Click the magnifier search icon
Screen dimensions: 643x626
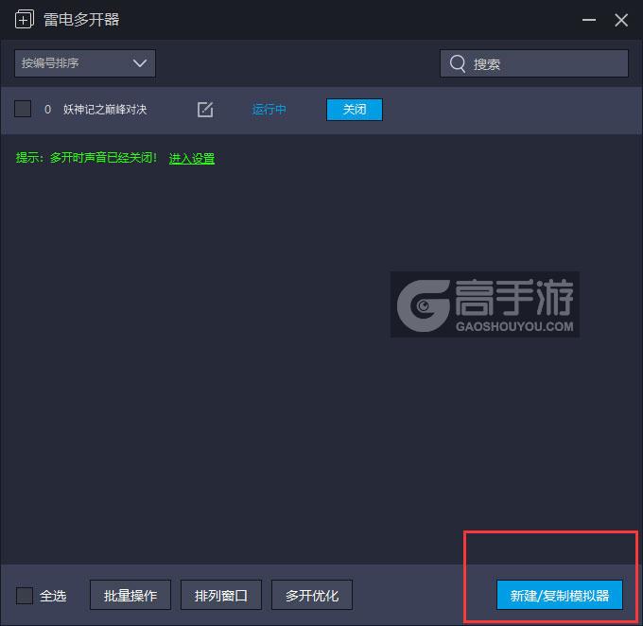(458, 64)
